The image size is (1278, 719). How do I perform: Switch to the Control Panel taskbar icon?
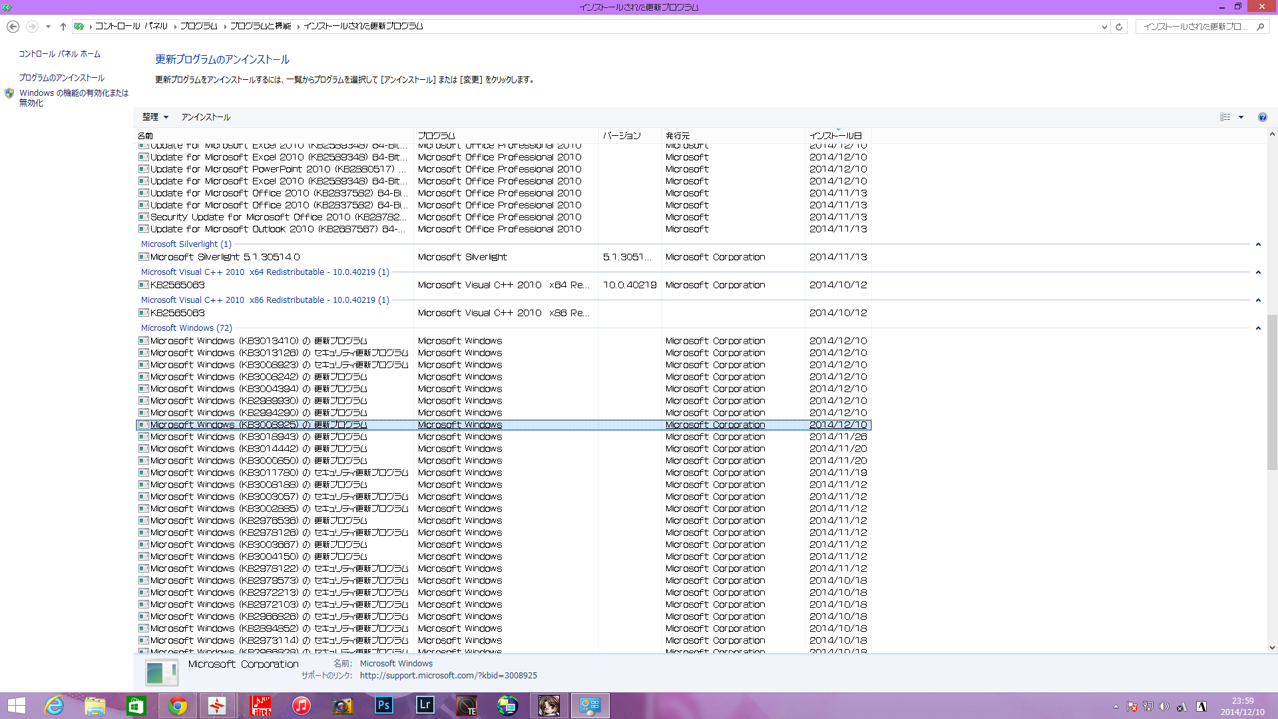click(590, 706)
